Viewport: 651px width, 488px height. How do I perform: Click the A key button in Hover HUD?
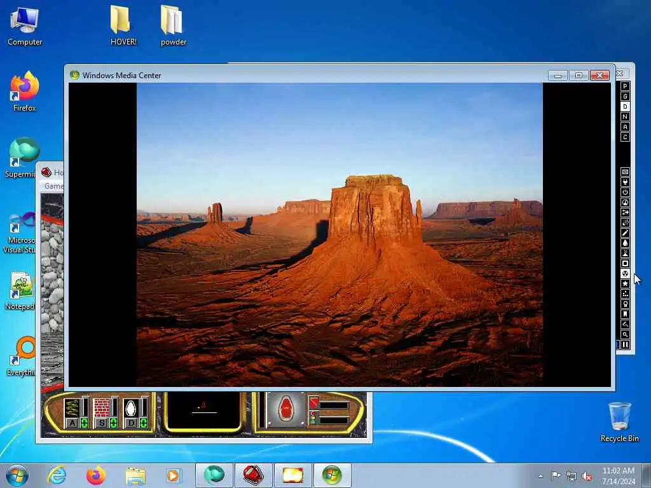tap(72, 423)
